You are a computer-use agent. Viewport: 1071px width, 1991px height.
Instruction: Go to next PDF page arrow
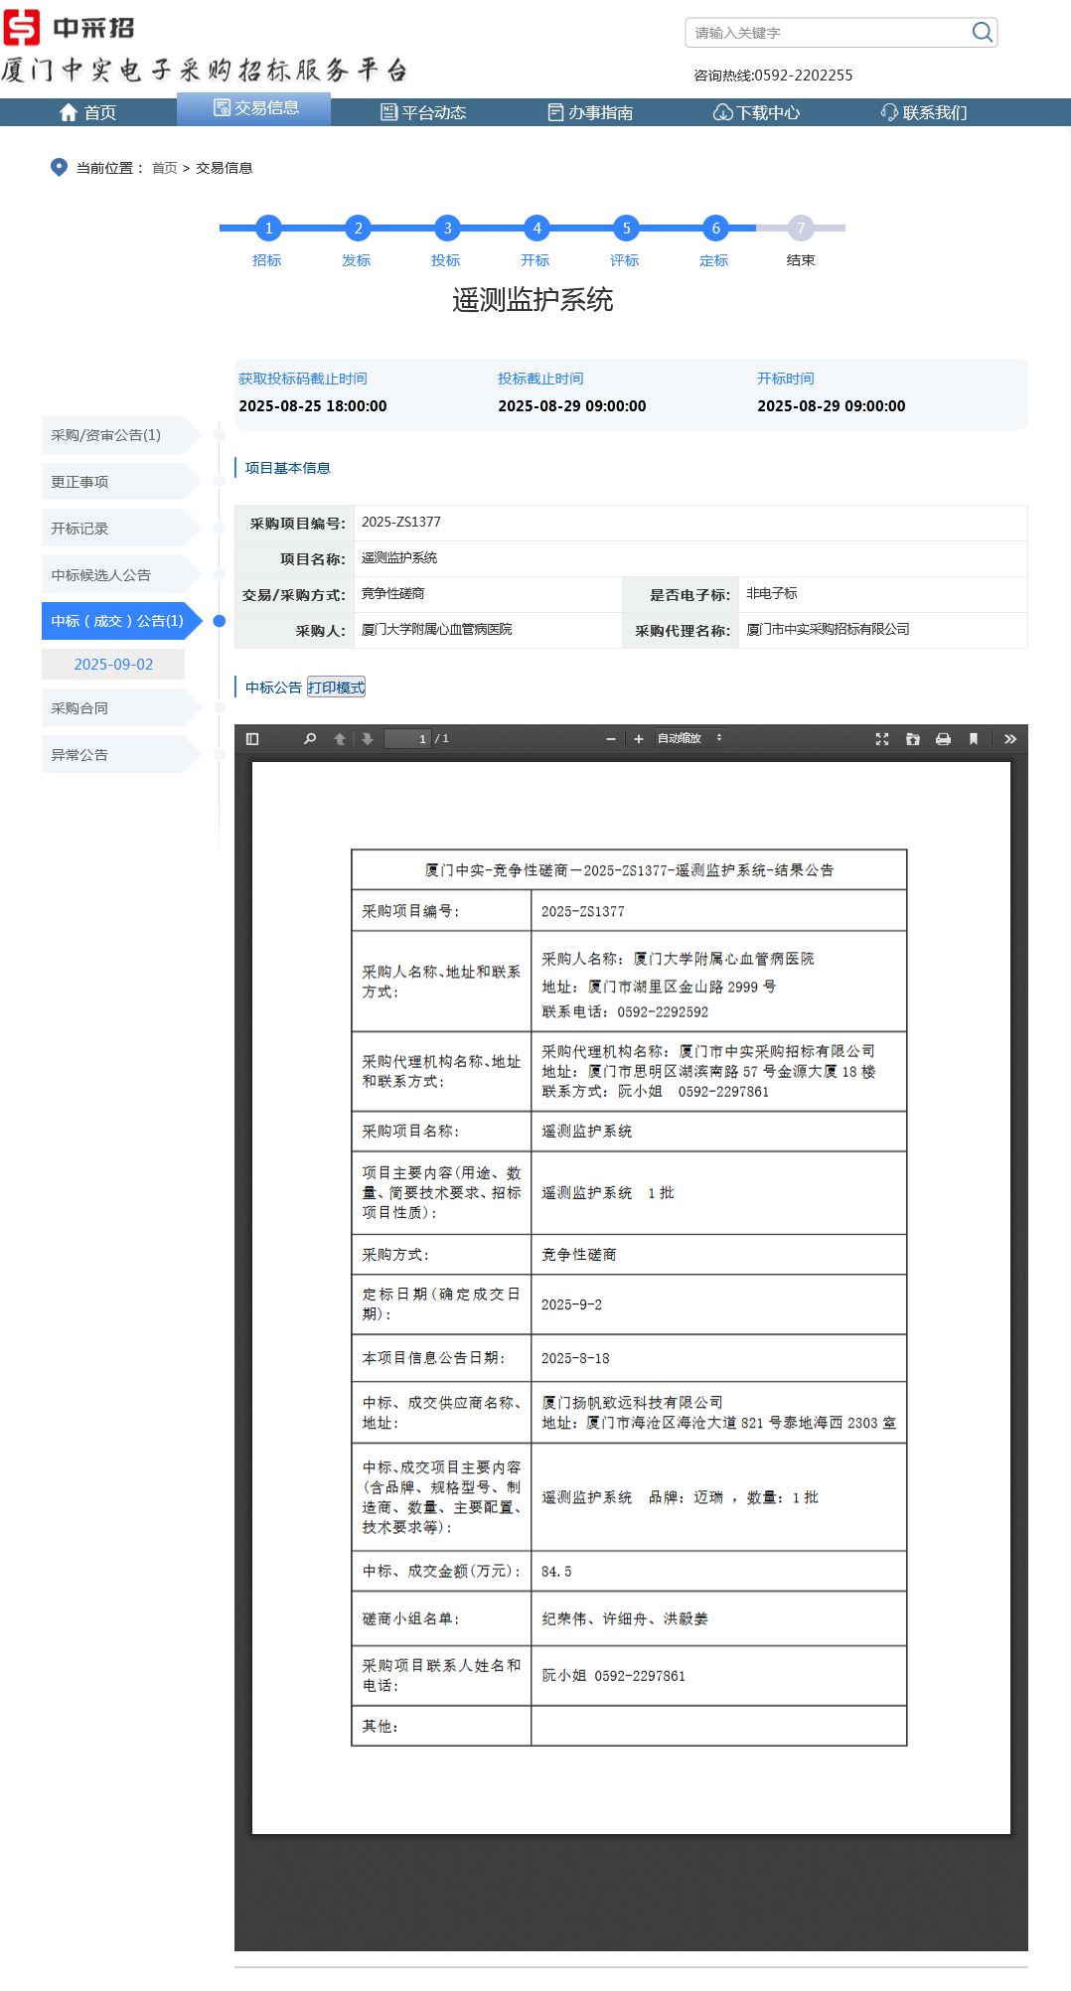click(368, 739)
